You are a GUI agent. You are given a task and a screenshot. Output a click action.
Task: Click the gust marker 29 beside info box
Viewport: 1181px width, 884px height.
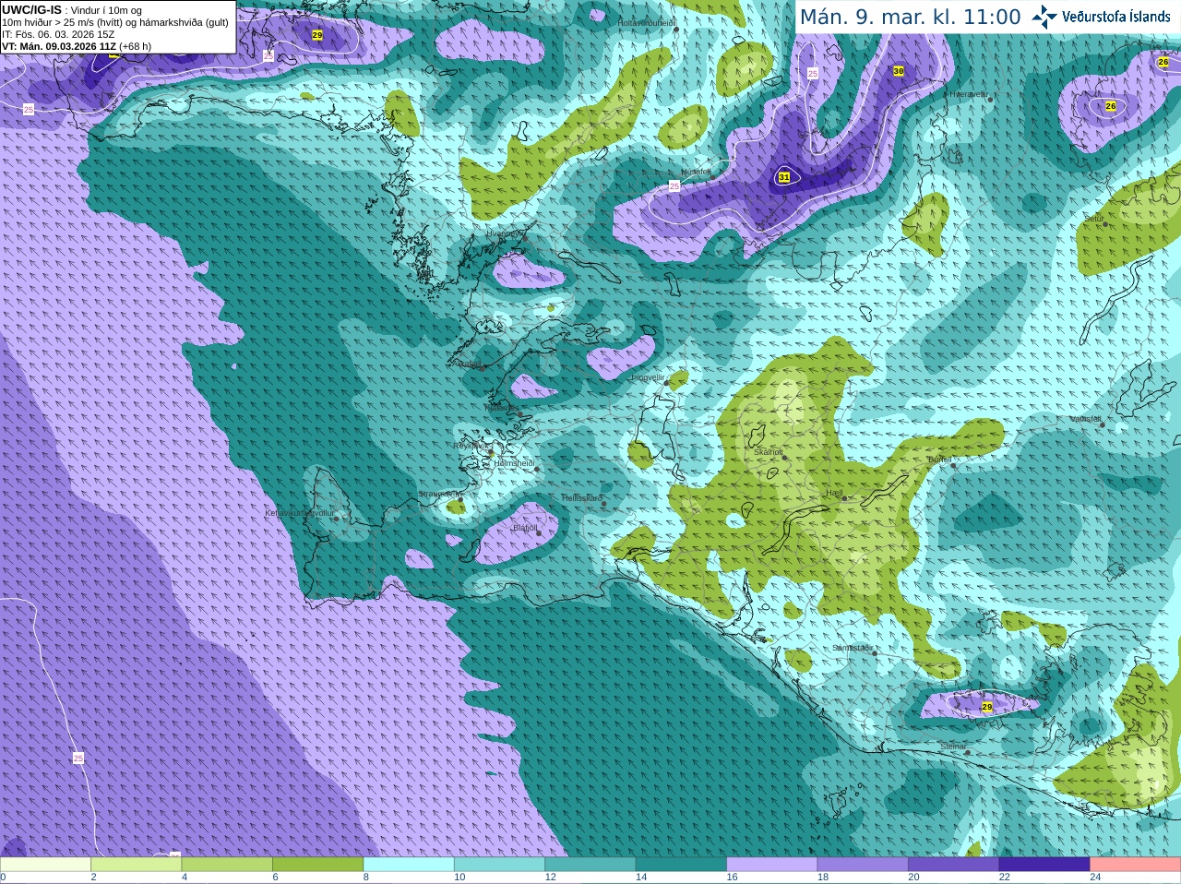(x=317, y=35)
